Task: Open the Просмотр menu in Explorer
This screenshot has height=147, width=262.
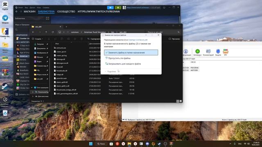Action: (x=174, y=39)
